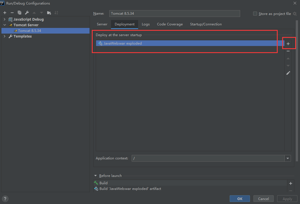Select the Deployment tab
300x204 pixels.
tap(125, 24)
